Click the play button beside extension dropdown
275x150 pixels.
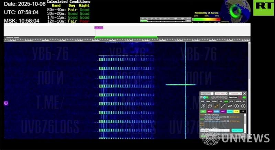click(x=244, y=93)
